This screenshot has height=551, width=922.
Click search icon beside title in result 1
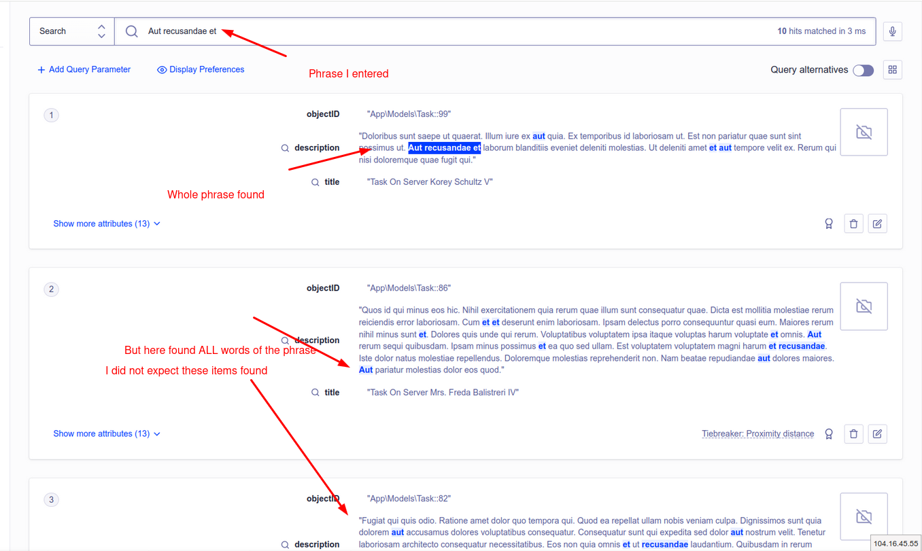[315, 182]
